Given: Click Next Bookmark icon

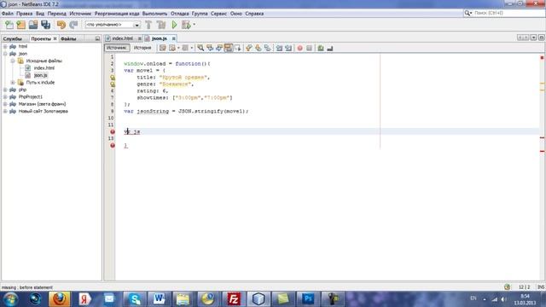Looking at the screenshot, I should click(258, 48).
